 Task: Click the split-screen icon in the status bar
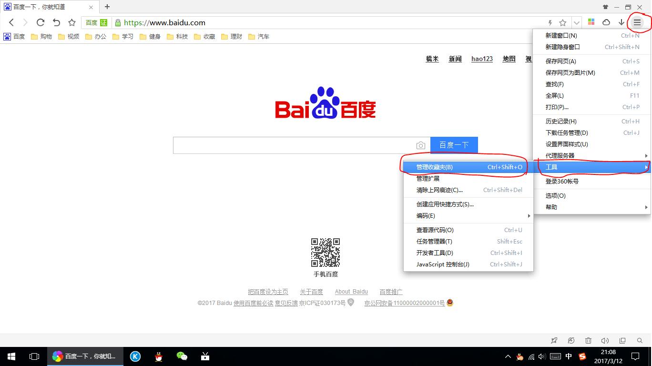coord(622,341)
